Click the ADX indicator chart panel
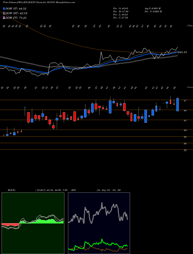 (x=99, y=223)
